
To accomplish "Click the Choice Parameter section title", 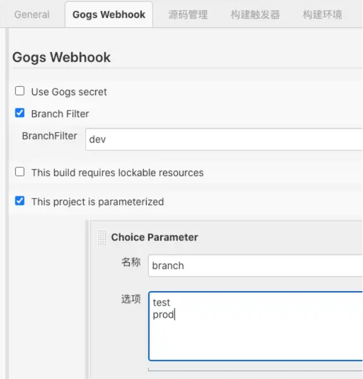I will [x=155, y=237].
